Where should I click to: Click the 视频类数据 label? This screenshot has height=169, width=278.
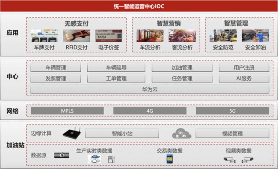coord(239,151)
